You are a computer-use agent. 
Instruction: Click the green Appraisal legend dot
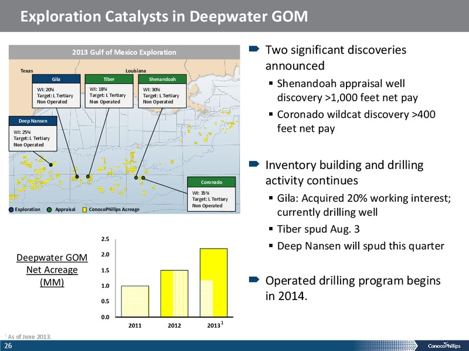coord(49,209)
